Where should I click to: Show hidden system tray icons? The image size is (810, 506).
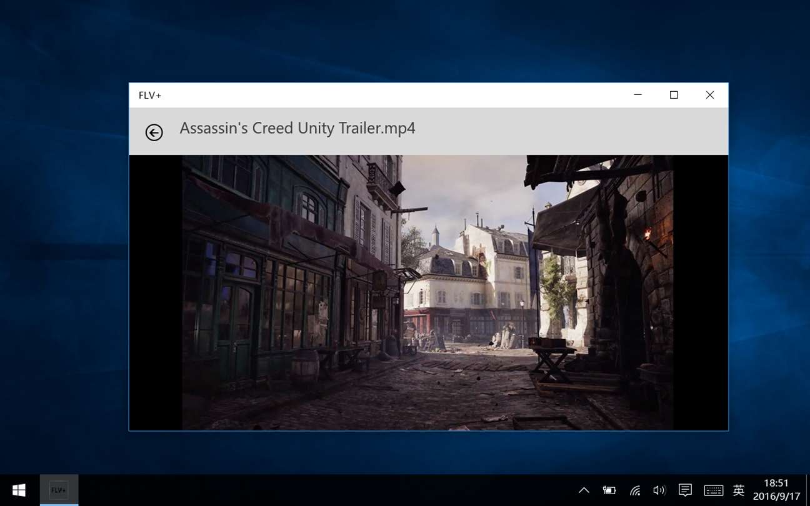point(584,490)
